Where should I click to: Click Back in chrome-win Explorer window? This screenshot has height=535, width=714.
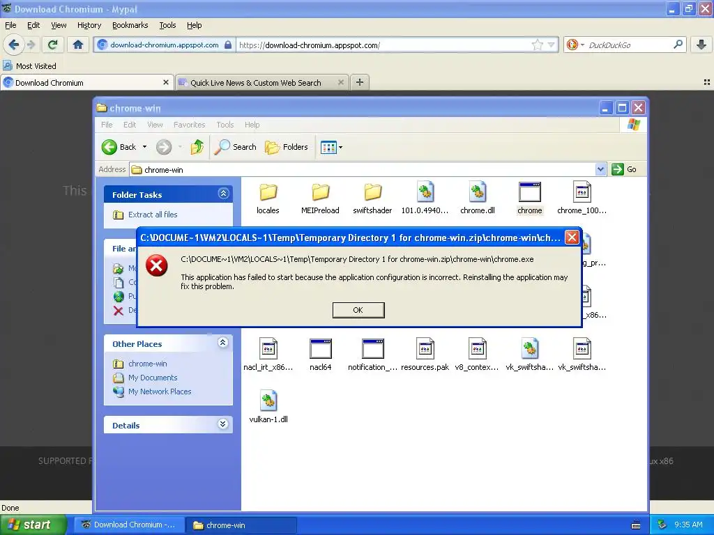119,147
